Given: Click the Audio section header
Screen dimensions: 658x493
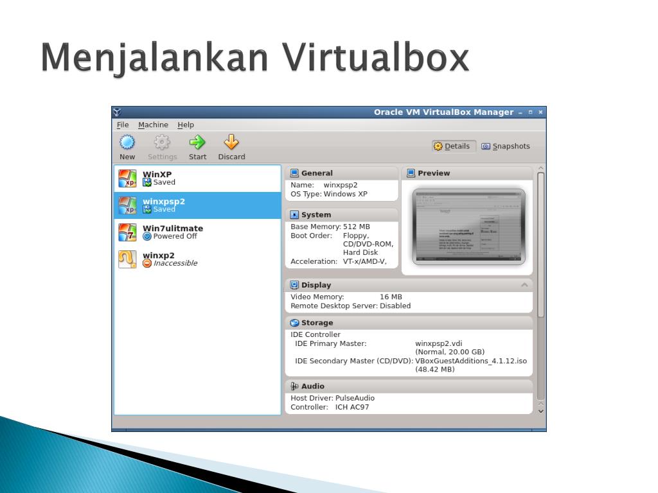Looking at the screenshot, I should [409, 386].
